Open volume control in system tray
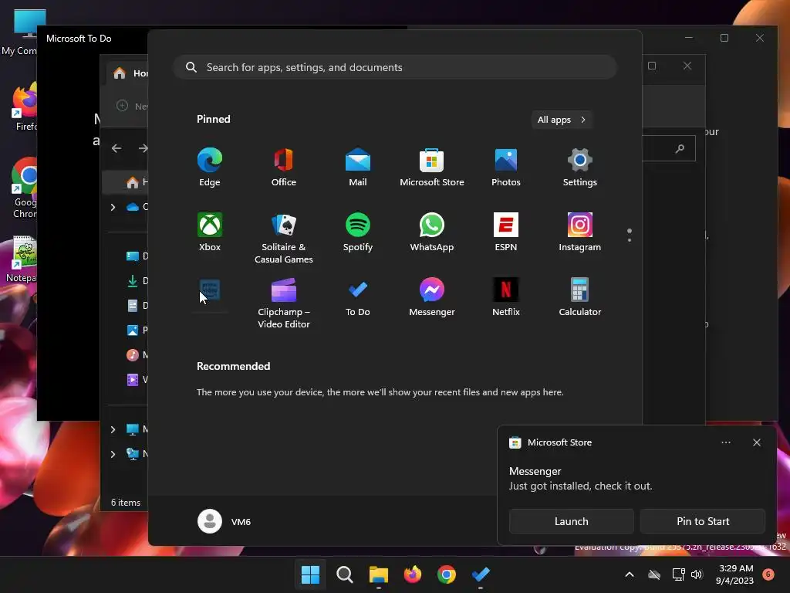Image resolution: width=790 pixels, height=593 pixels. 697,574
